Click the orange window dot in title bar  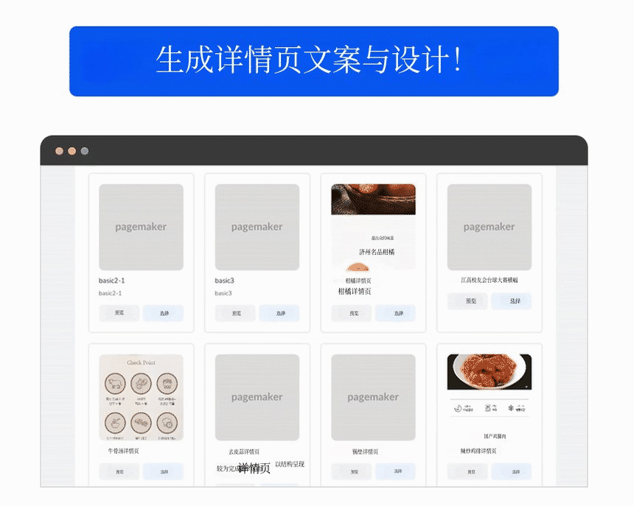(x=72, y=151)
